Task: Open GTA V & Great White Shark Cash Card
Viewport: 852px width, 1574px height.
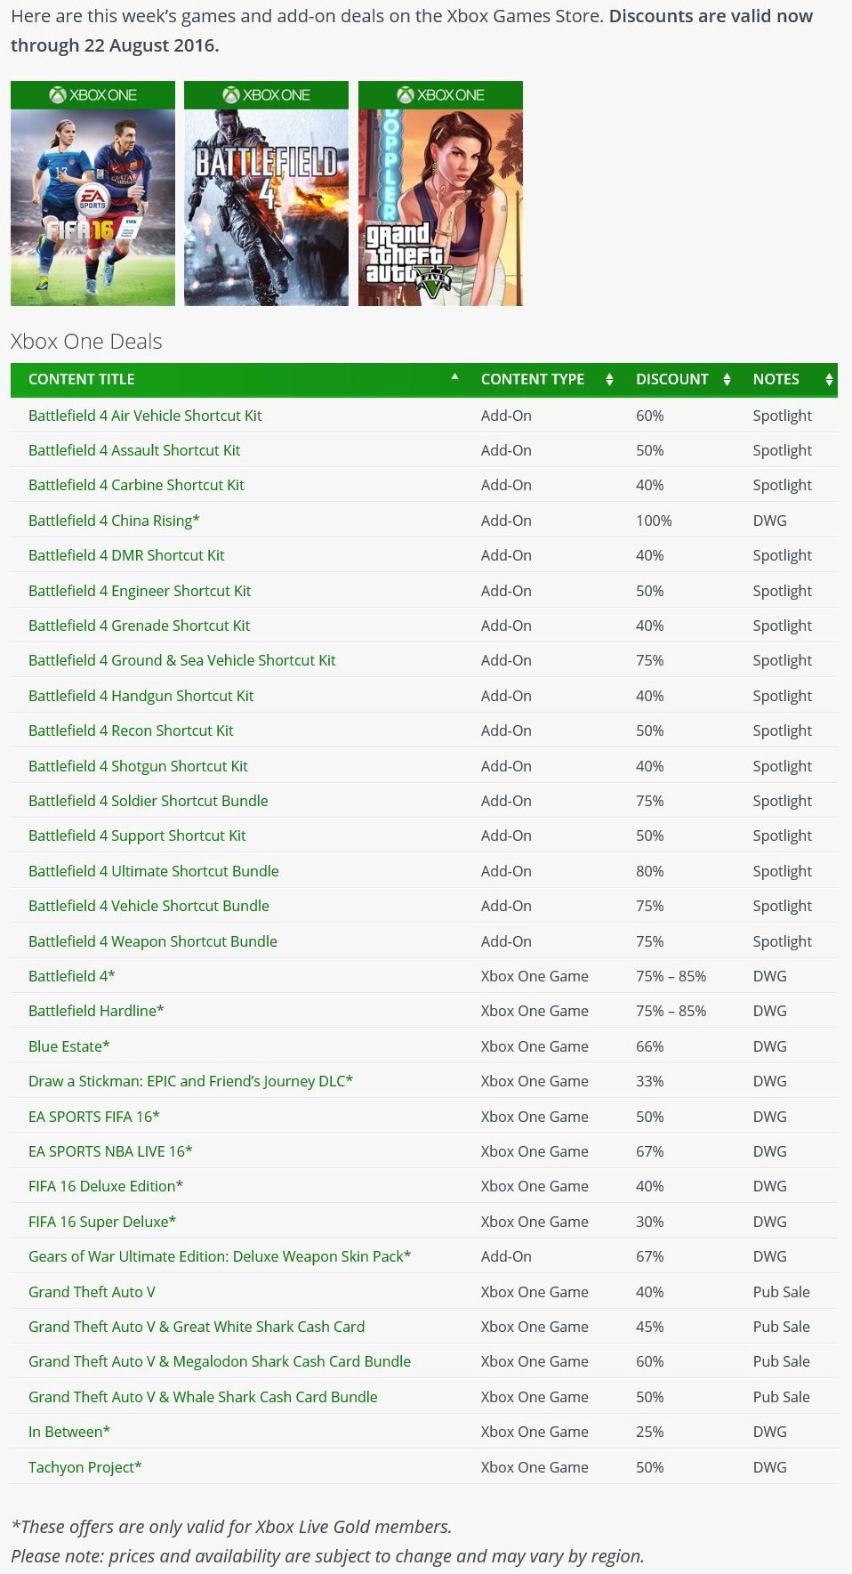Action: [197, 1327]
